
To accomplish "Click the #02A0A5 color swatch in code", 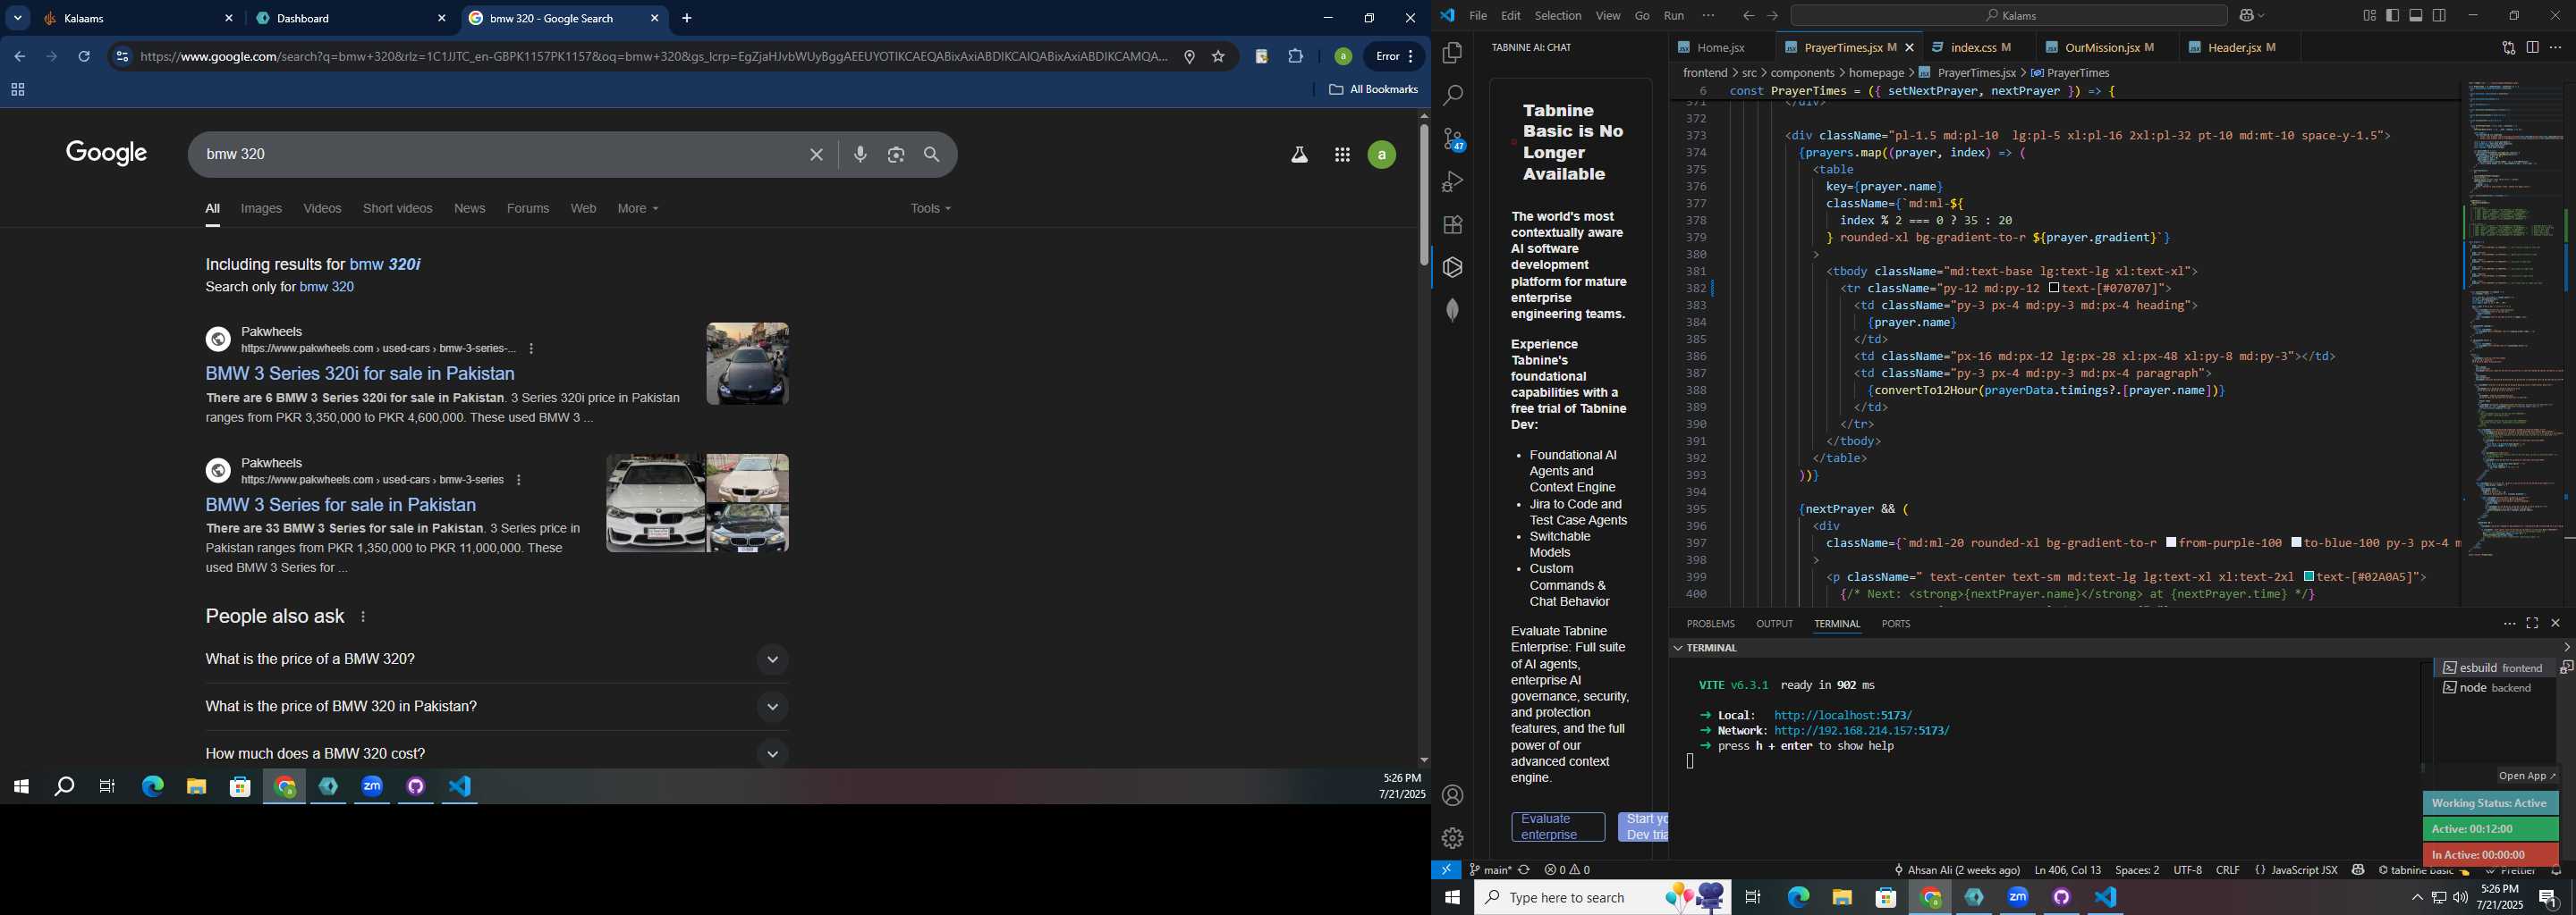I will [2309, 577].
